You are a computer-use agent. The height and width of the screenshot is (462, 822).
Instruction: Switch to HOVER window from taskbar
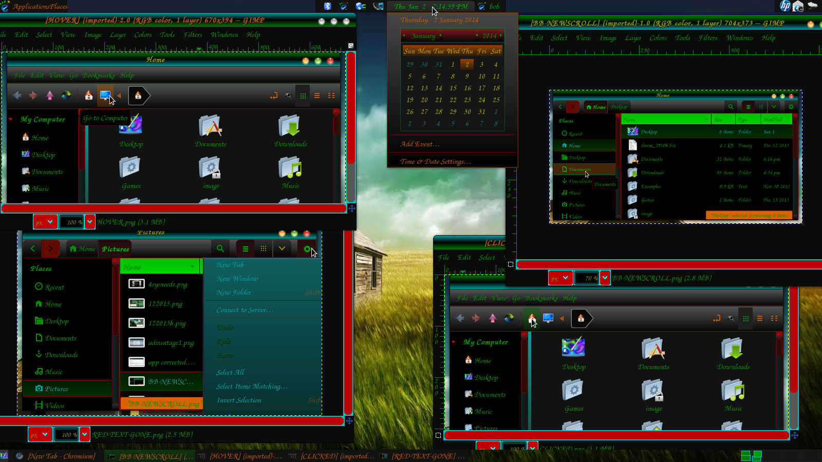tap(239, 456)
